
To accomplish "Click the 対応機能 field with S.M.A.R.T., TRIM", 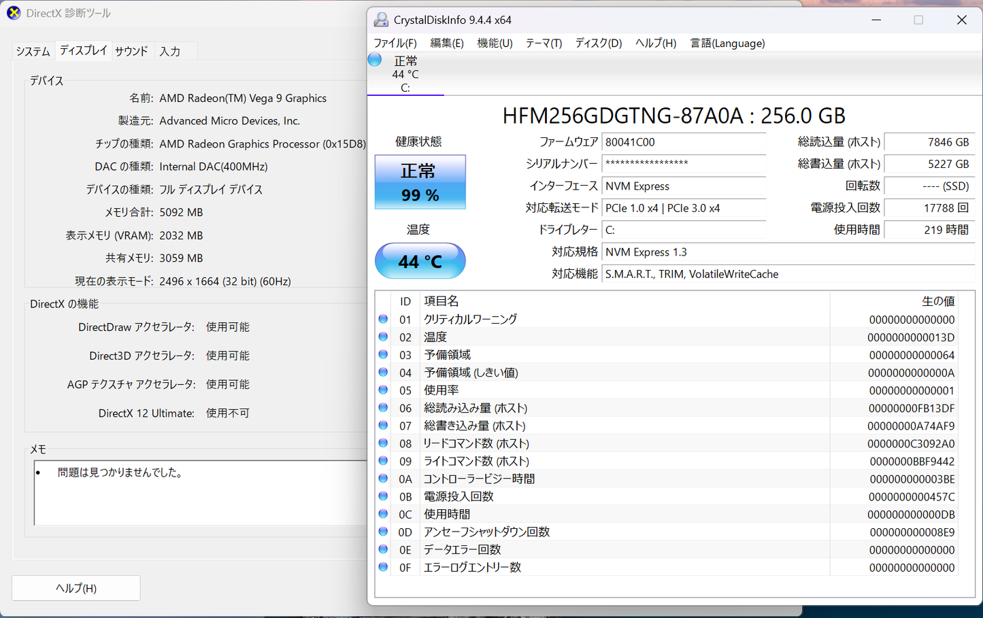I will [788, 274].
